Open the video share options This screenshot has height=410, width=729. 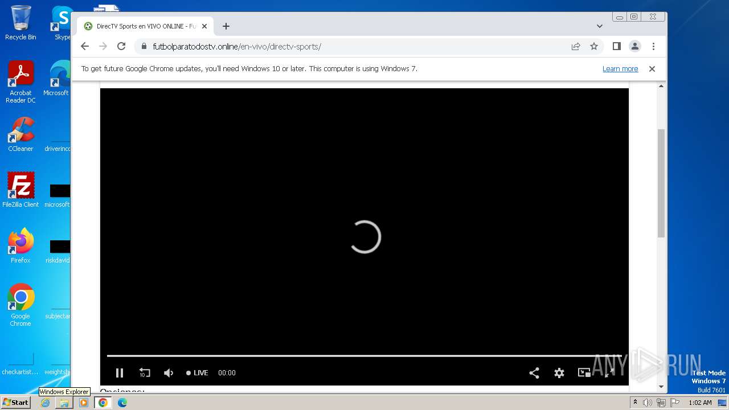coord(534,373)
